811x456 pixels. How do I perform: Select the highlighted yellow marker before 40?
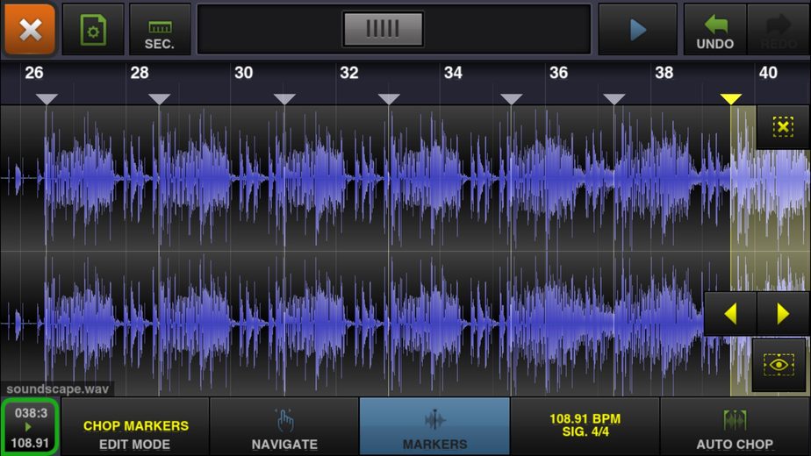731,99
